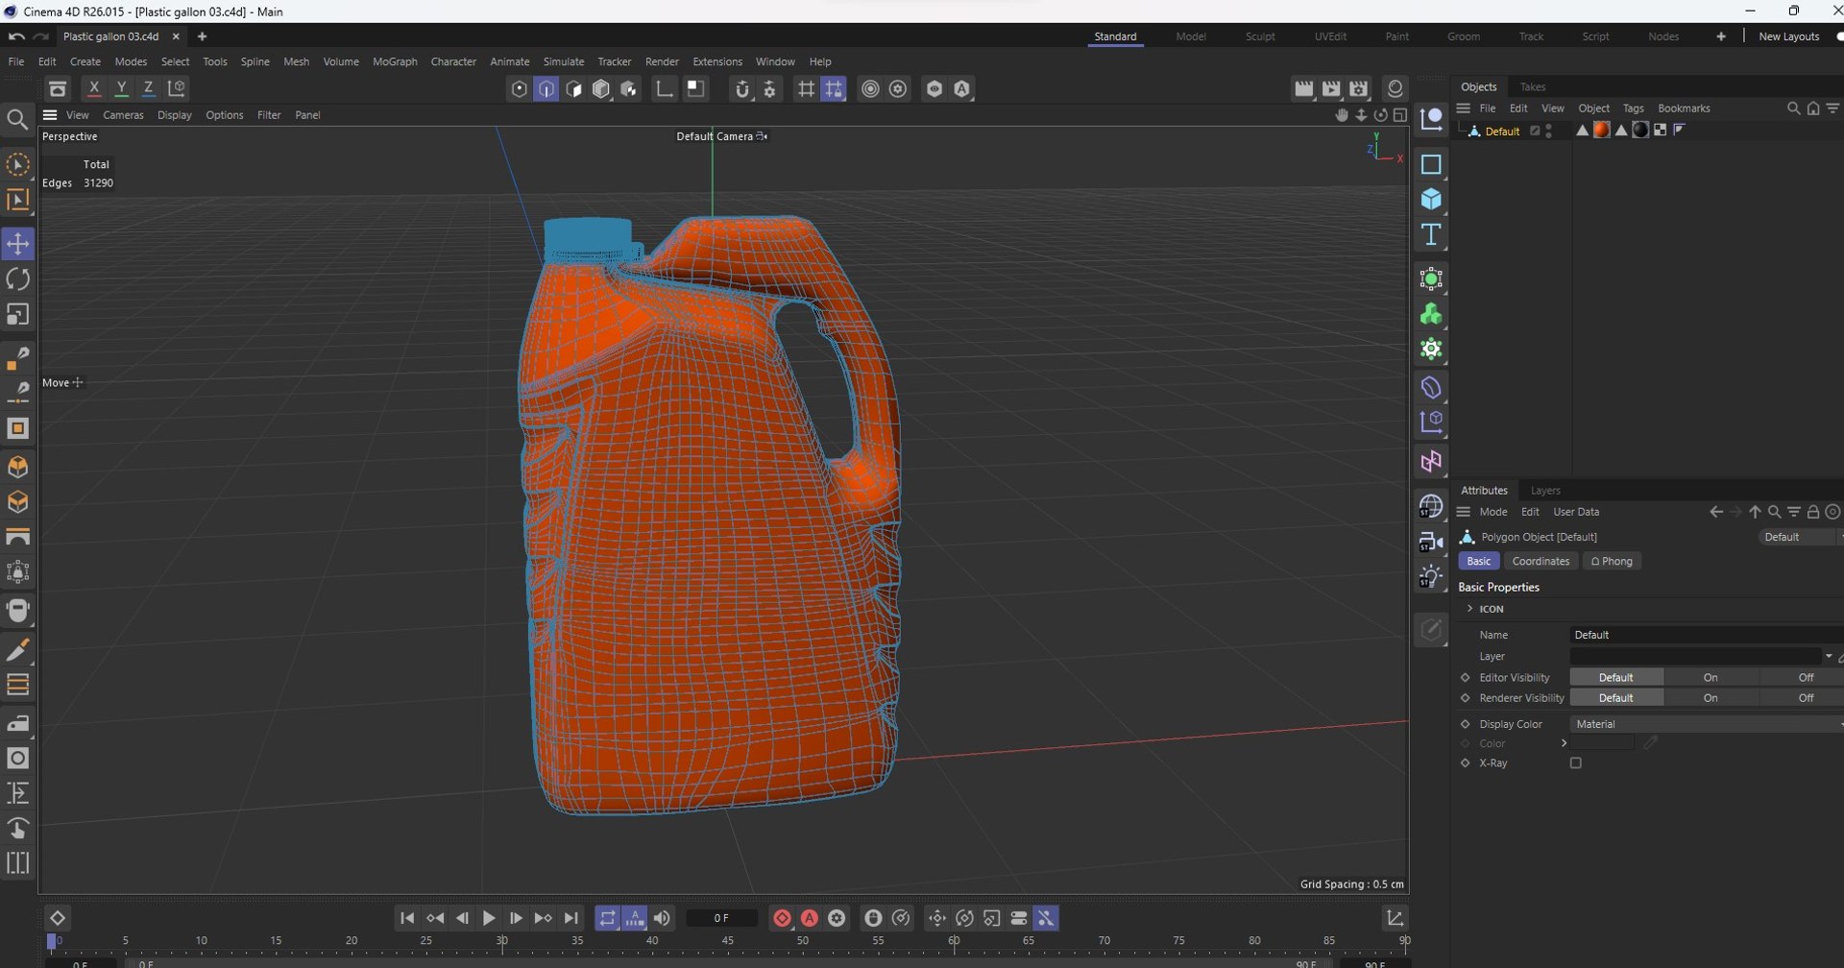Add a new project tab
The height and width of the screenshot is (968, 1844).
[x=202, y=36]
